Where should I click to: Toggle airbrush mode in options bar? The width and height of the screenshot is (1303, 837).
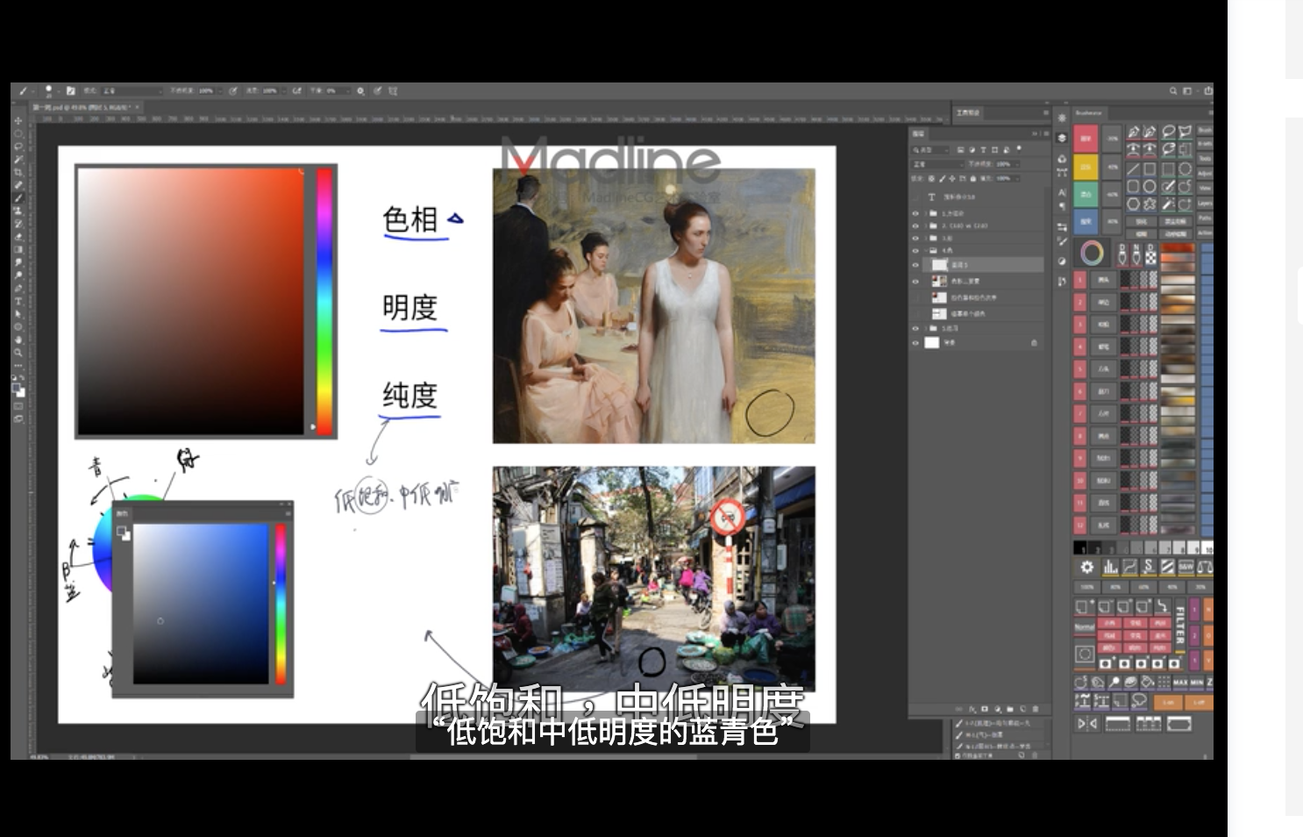[296, 91]
